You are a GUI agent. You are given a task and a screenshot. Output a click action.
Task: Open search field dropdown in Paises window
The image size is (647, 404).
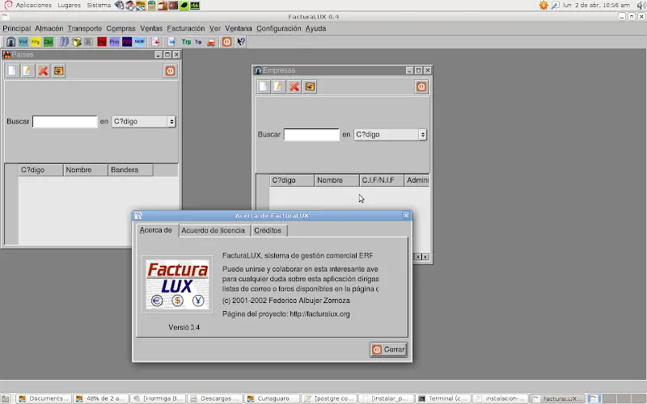pyautogui.click(x=144, y=122)
